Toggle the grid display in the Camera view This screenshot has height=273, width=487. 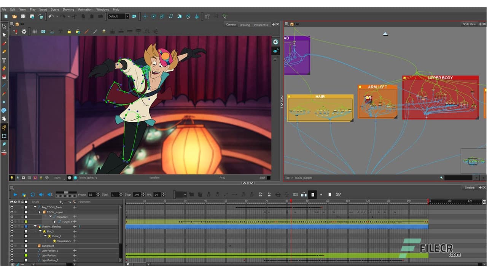click(x=35, y=32)
